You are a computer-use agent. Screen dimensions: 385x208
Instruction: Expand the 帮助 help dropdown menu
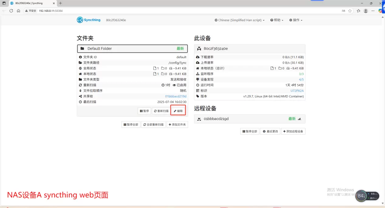point(277,20)
